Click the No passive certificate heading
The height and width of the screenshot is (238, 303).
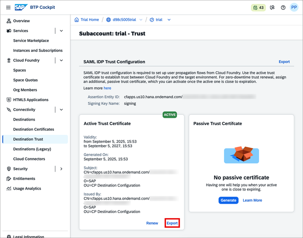pyautogui.click(x=241, y=177)
